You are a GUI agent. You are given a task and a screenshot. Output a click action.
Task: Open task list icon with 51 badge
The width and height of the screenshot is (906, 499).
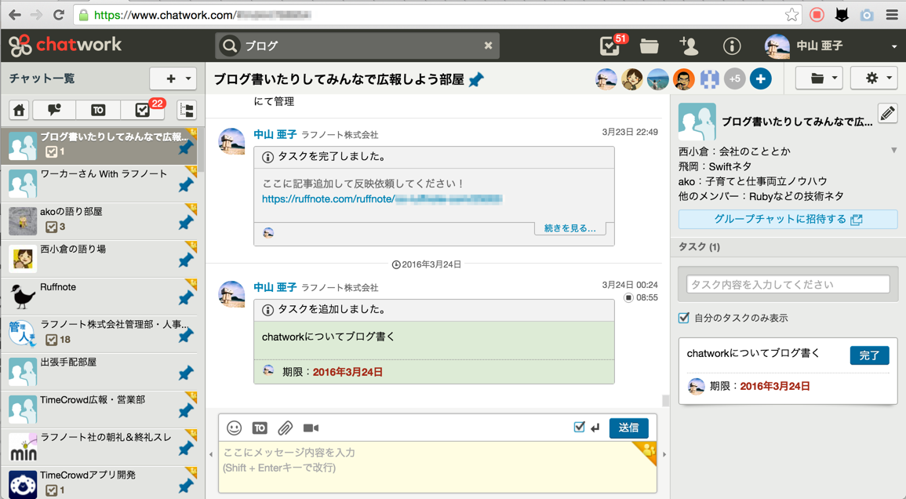click(609, 46)
